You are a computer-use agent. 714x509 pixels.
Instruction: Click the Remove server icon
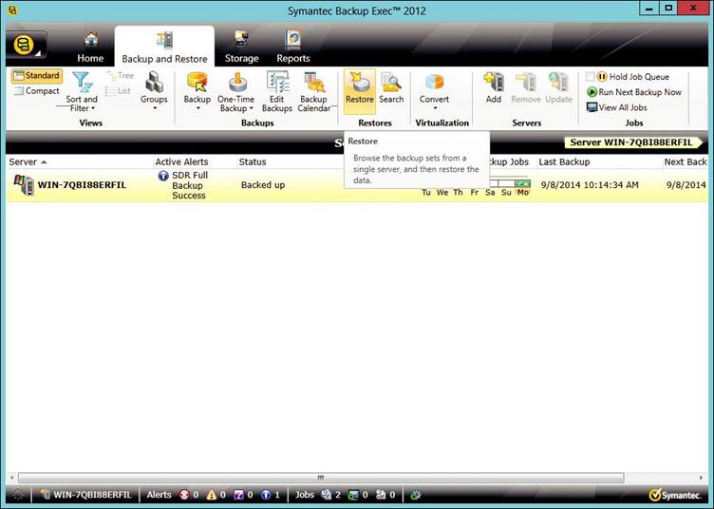click(x=526, y=88)
